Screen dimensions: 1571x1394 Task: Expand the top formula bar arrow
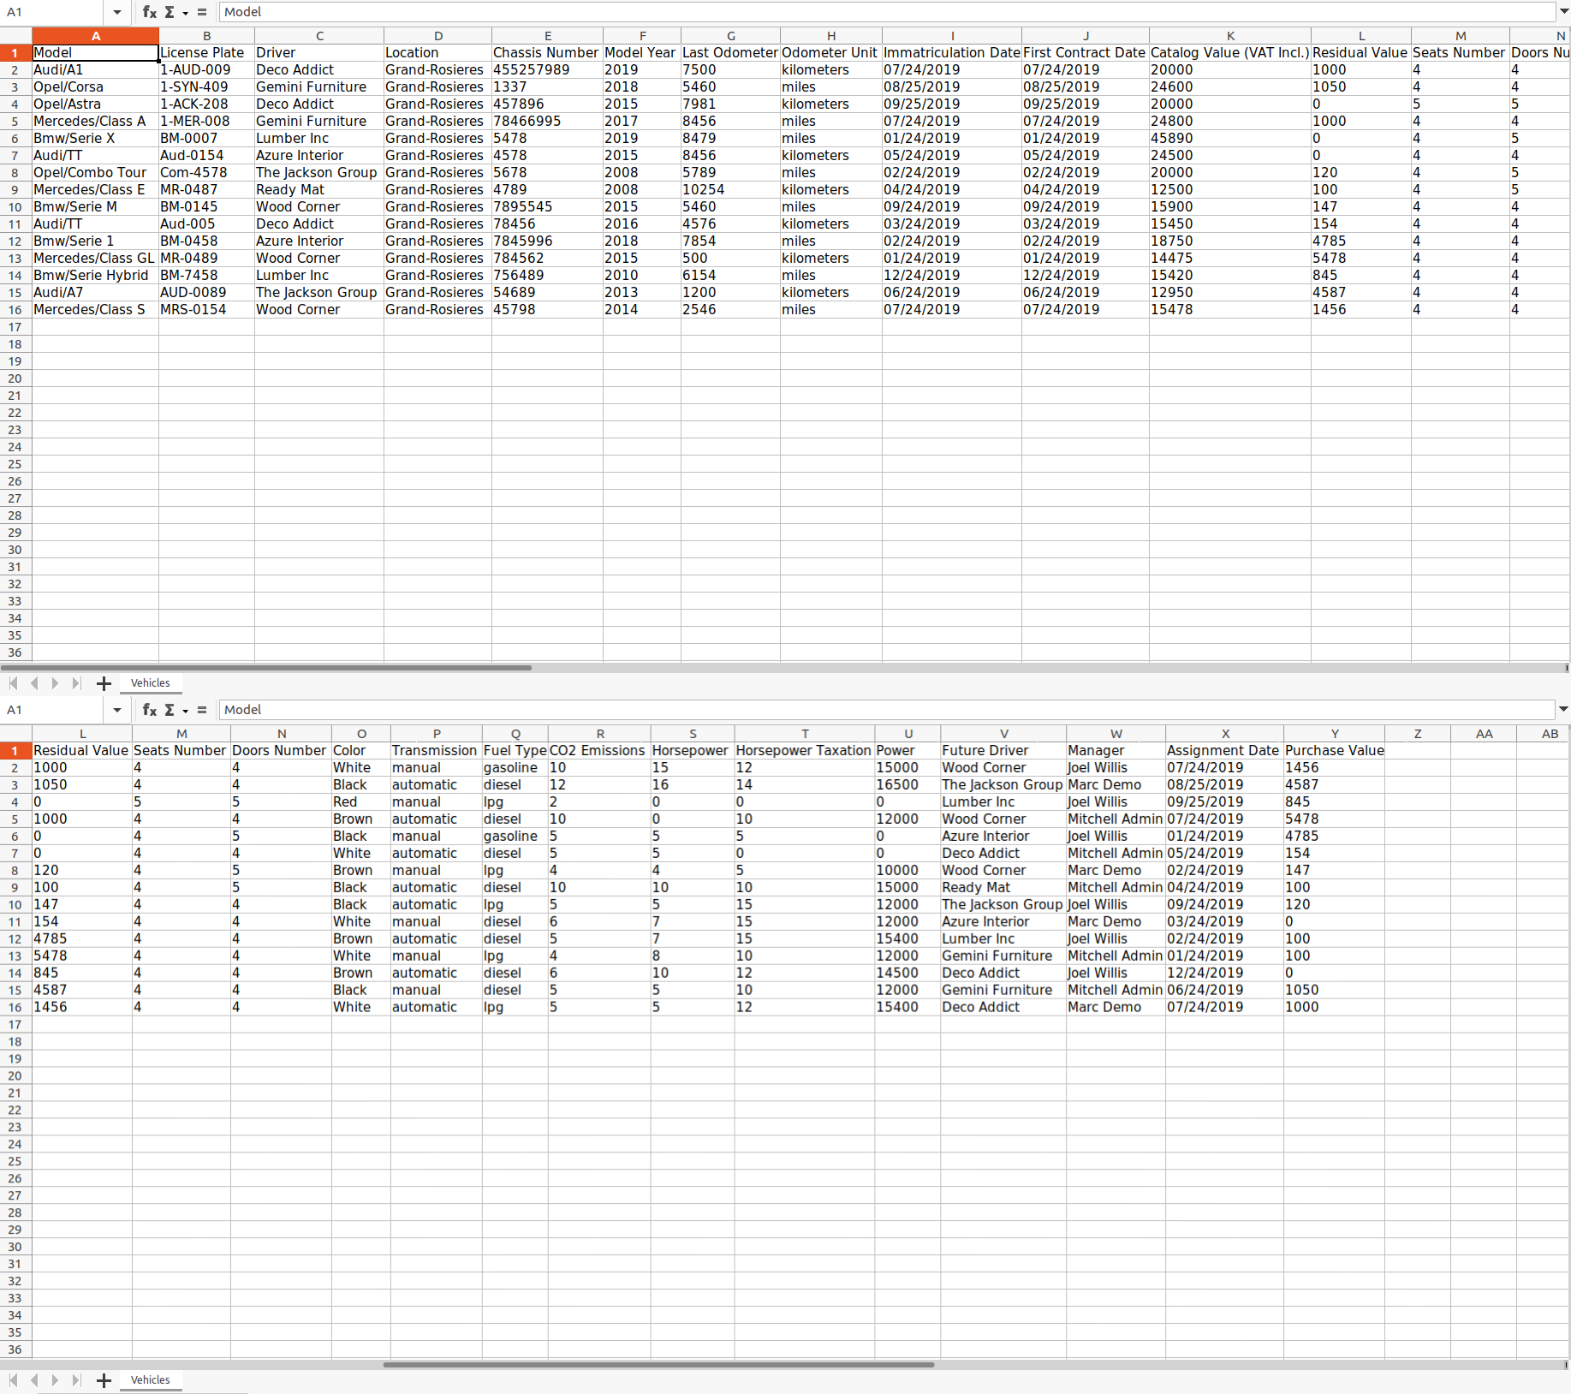click(1563, 12)
